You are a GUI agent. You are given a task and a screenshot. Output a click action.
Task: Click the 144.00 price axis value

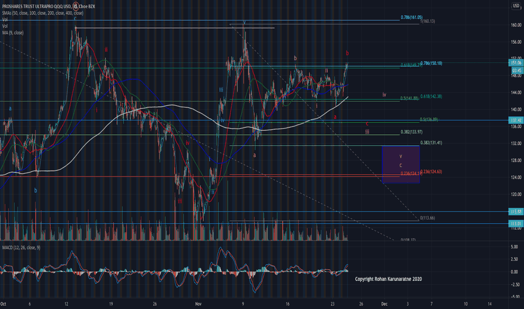pos(516,93)
